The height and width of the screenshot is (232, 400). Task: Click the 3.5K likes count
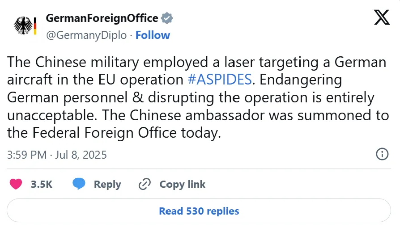[42, 184]
